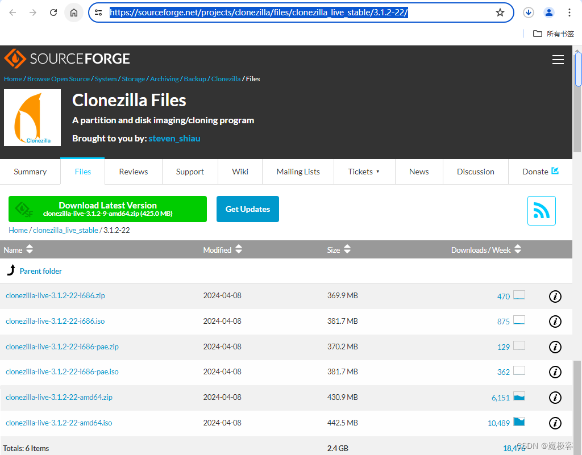Screen dimensions: 582x455
Task: Go up via Parent folder link
Action: pyautogui.click(x=41, y=271)
